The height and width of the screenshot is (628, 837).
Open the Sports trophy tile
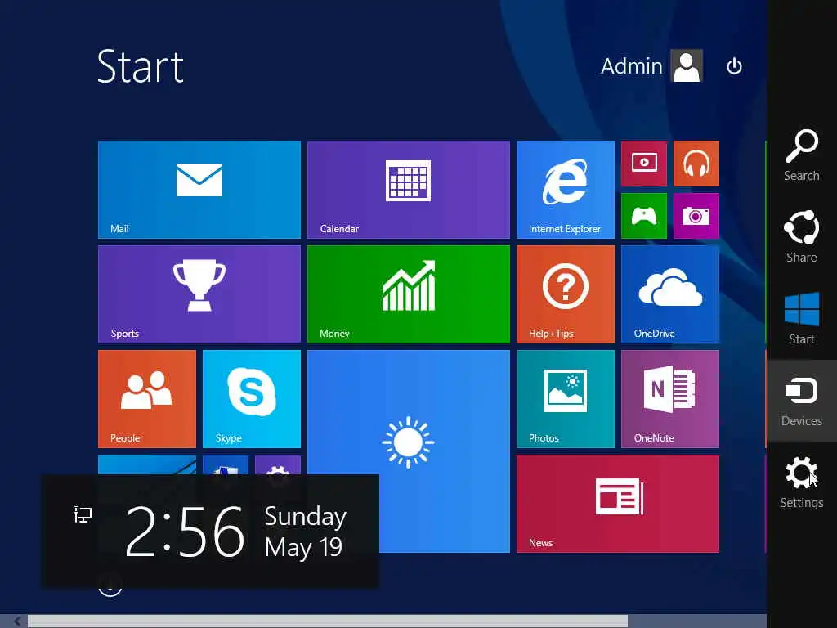199,294
